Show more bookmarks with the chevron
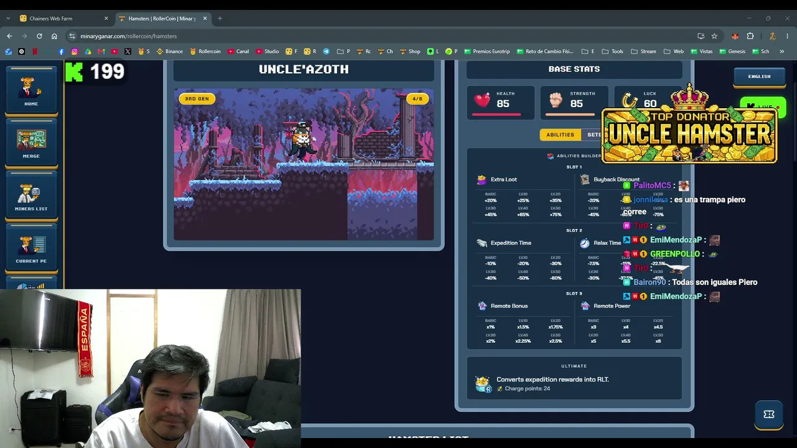 pyautogui.click(x=782, y=52)
